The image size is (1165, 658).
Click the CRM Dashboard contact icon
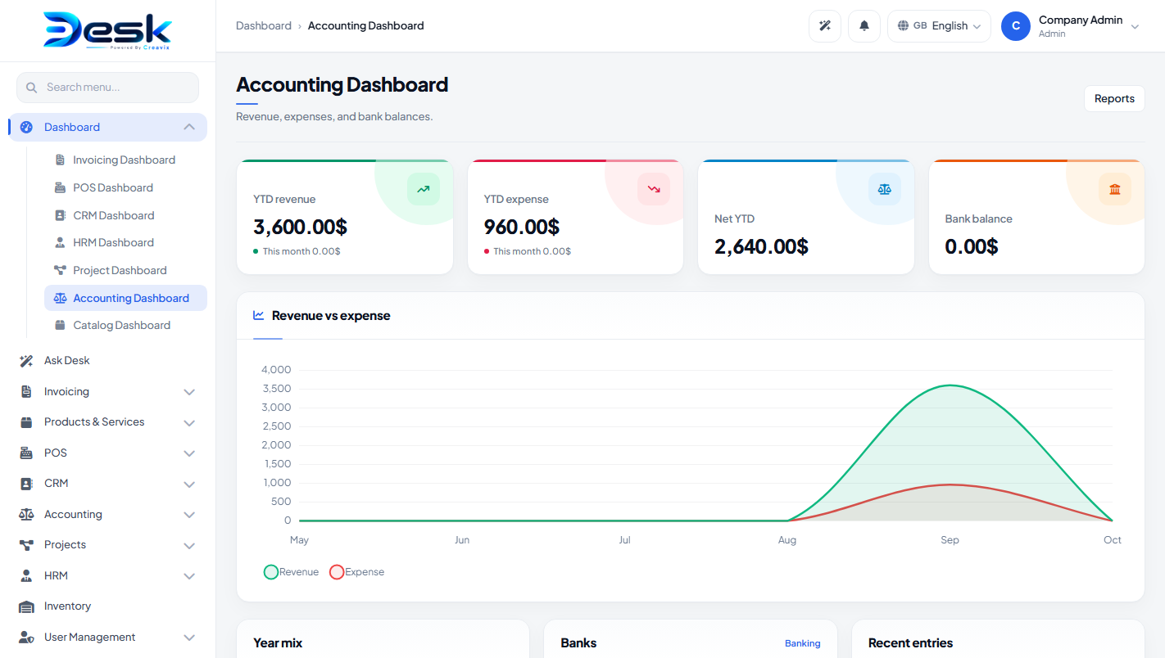(60, 215)
